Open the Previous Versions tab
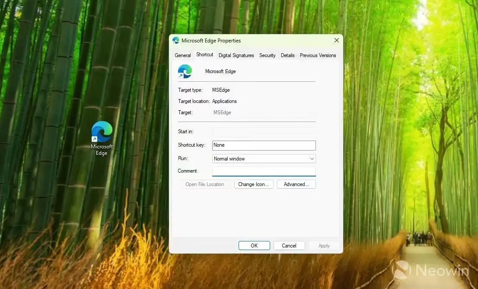This screenshot has width=478, height=289. tap(318, 55)
